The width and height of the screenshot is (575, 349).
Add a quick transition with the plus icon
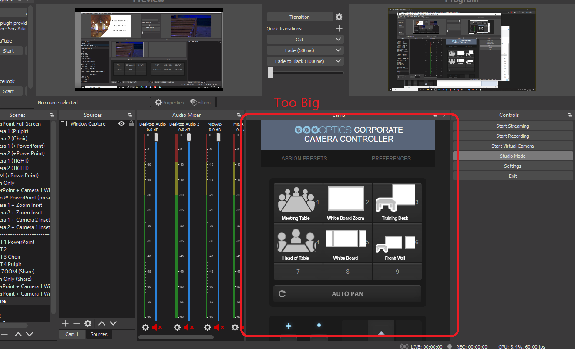pyautogui.click(x=339, y=29)
